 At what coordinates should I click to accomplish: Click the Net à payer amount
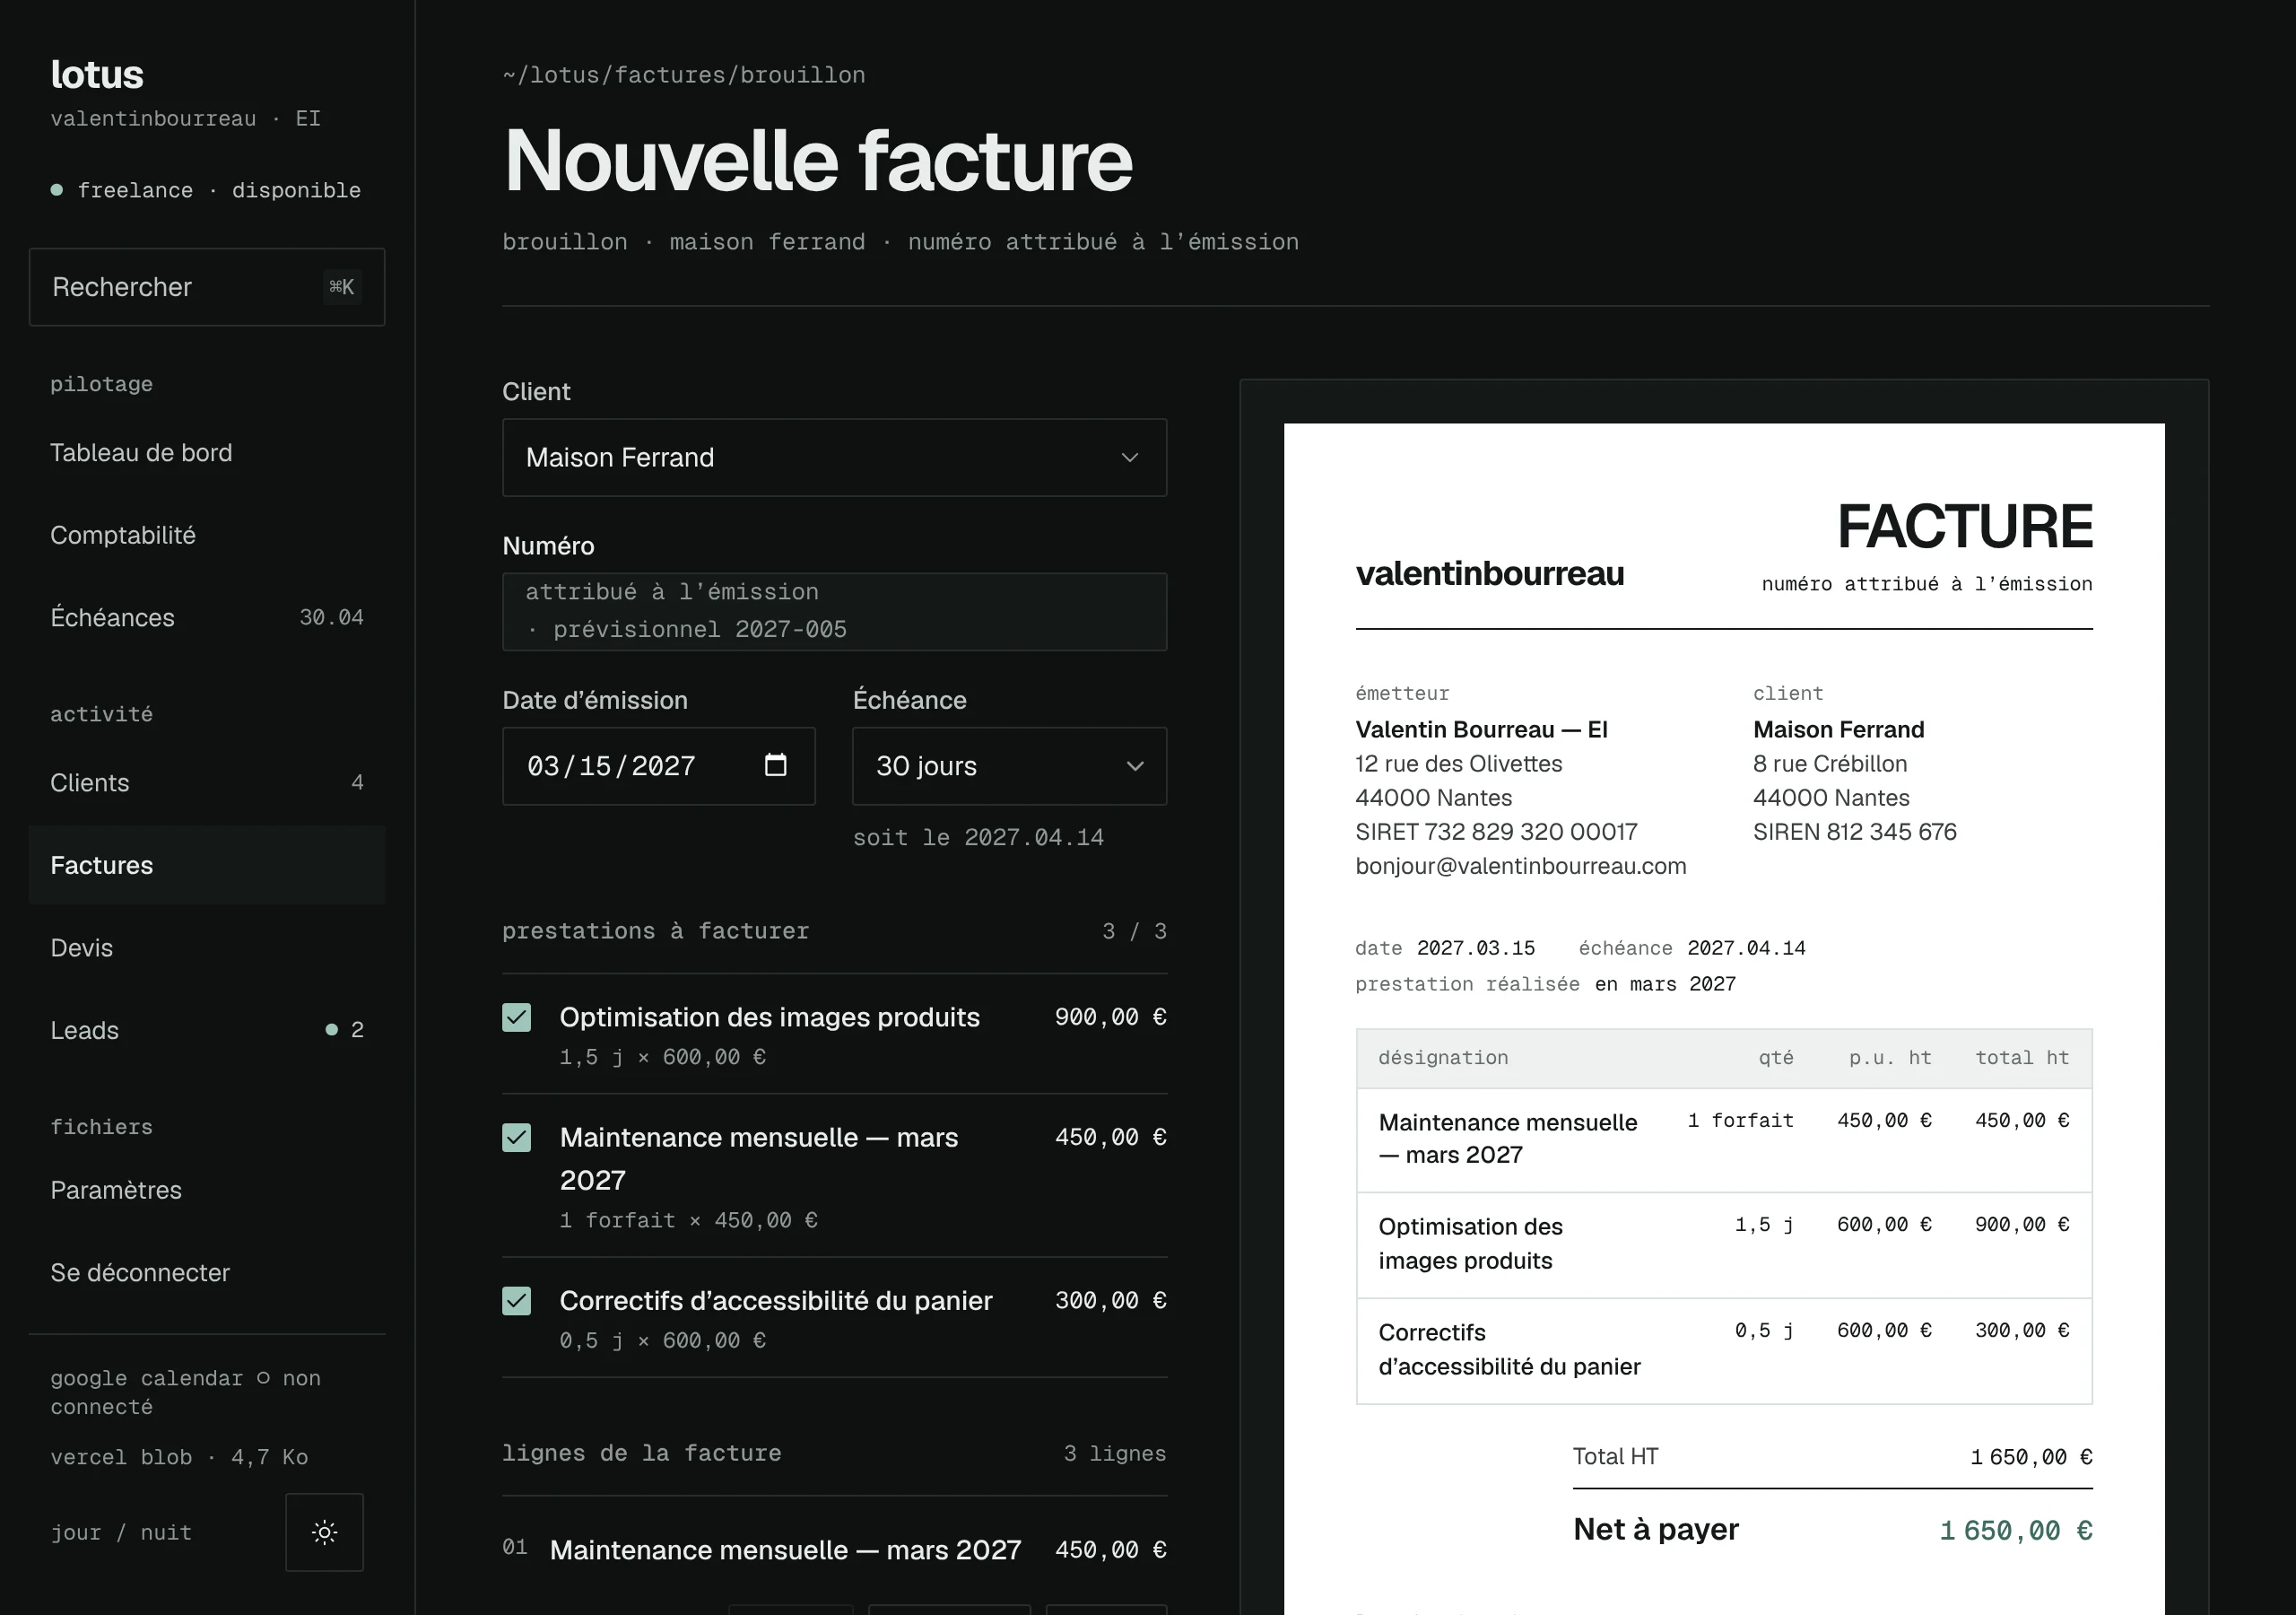point(2016,1530)
